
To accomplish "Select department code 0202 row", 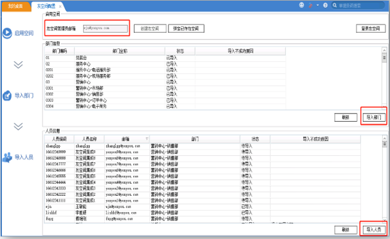I will tap(165, 76).
